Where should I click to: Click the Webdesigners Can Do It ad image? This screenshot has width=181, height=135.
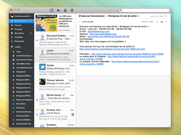tap(46, 23)
